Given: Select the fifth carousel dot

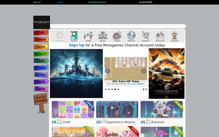Looking at the screenshot, I should click(x=118, y=89).
